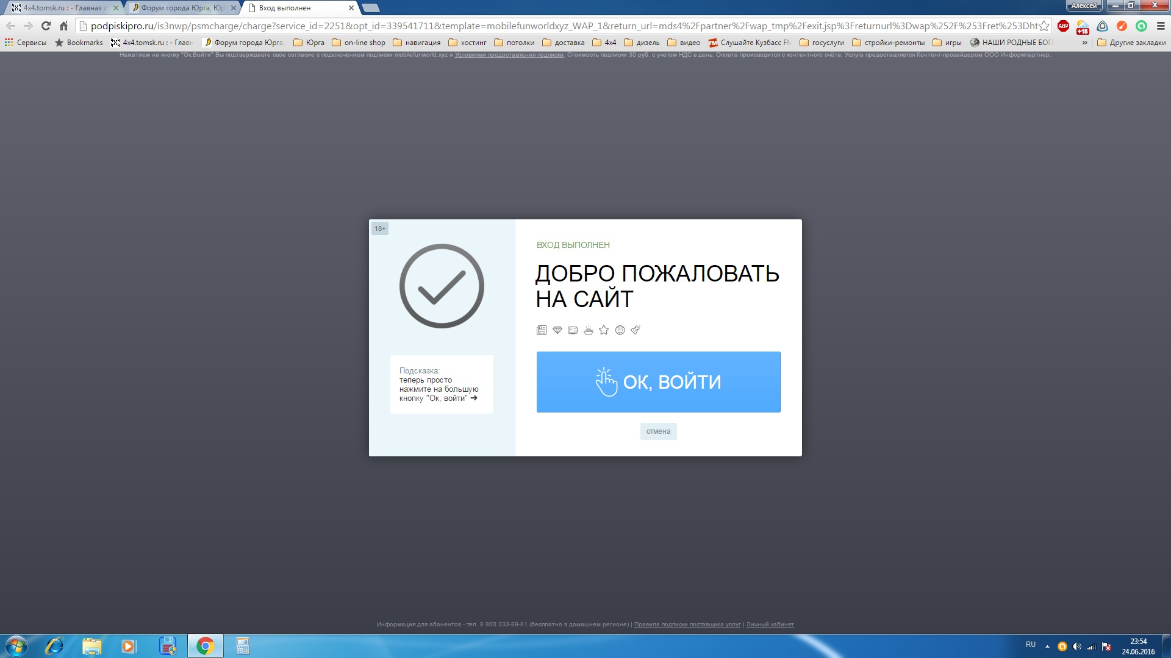The width and height of the screenshot is (1171, 658).
Task: Click the volume icon in tray
Action: [1076, 646]
